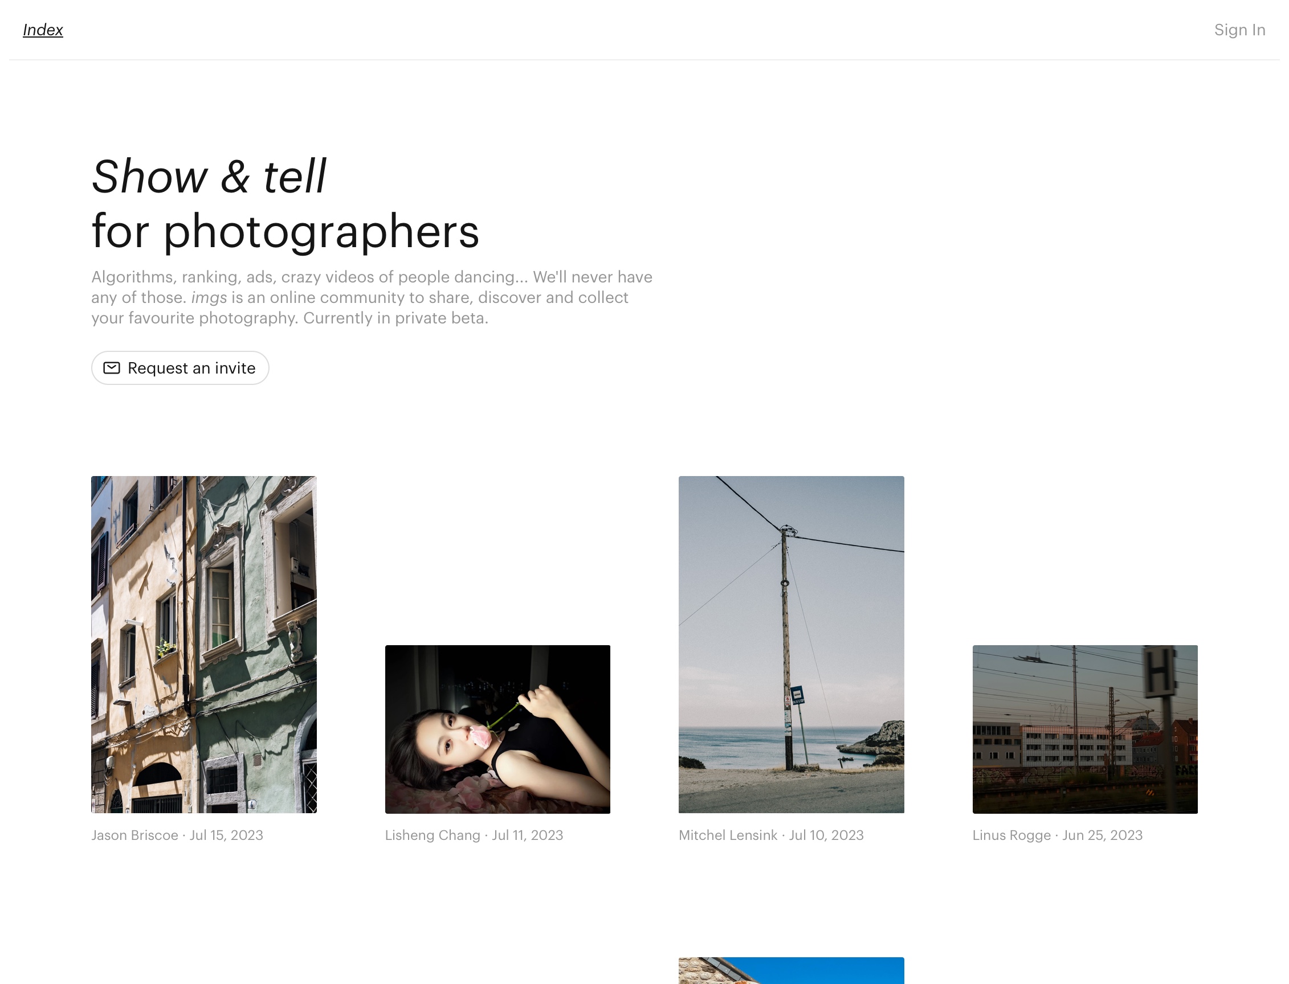The image size is (1289, 984).
Task: Open Jason Briscoe's building facade photo
Action: [x=203, y=644]
